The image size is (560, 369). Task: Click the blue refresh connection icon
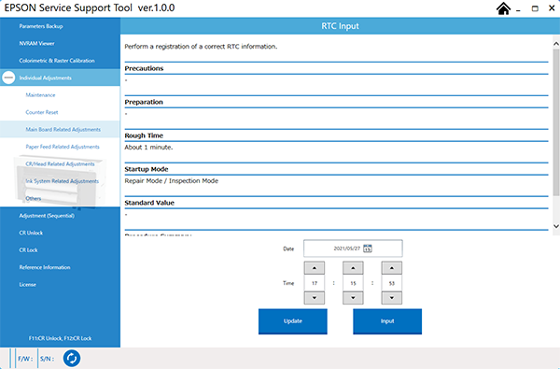(72, 359)
